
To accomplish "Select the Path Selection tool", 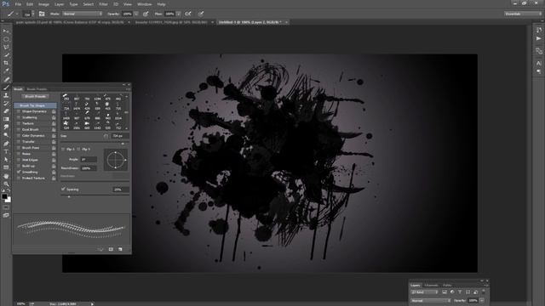I will [6, 160].
